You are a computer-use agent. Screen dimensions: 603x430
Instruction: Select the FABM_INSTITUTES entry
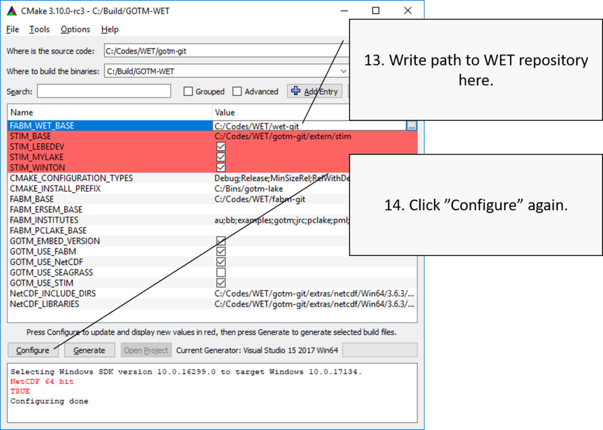pyautogui.click(x=44, y=220)
